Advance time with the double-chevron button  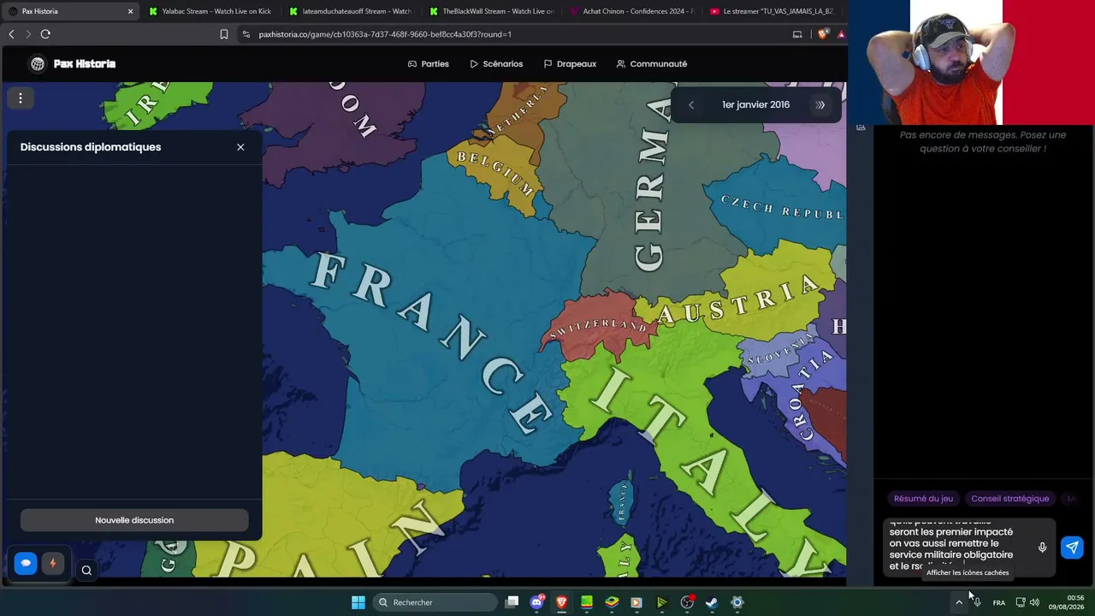pos(820,105)
